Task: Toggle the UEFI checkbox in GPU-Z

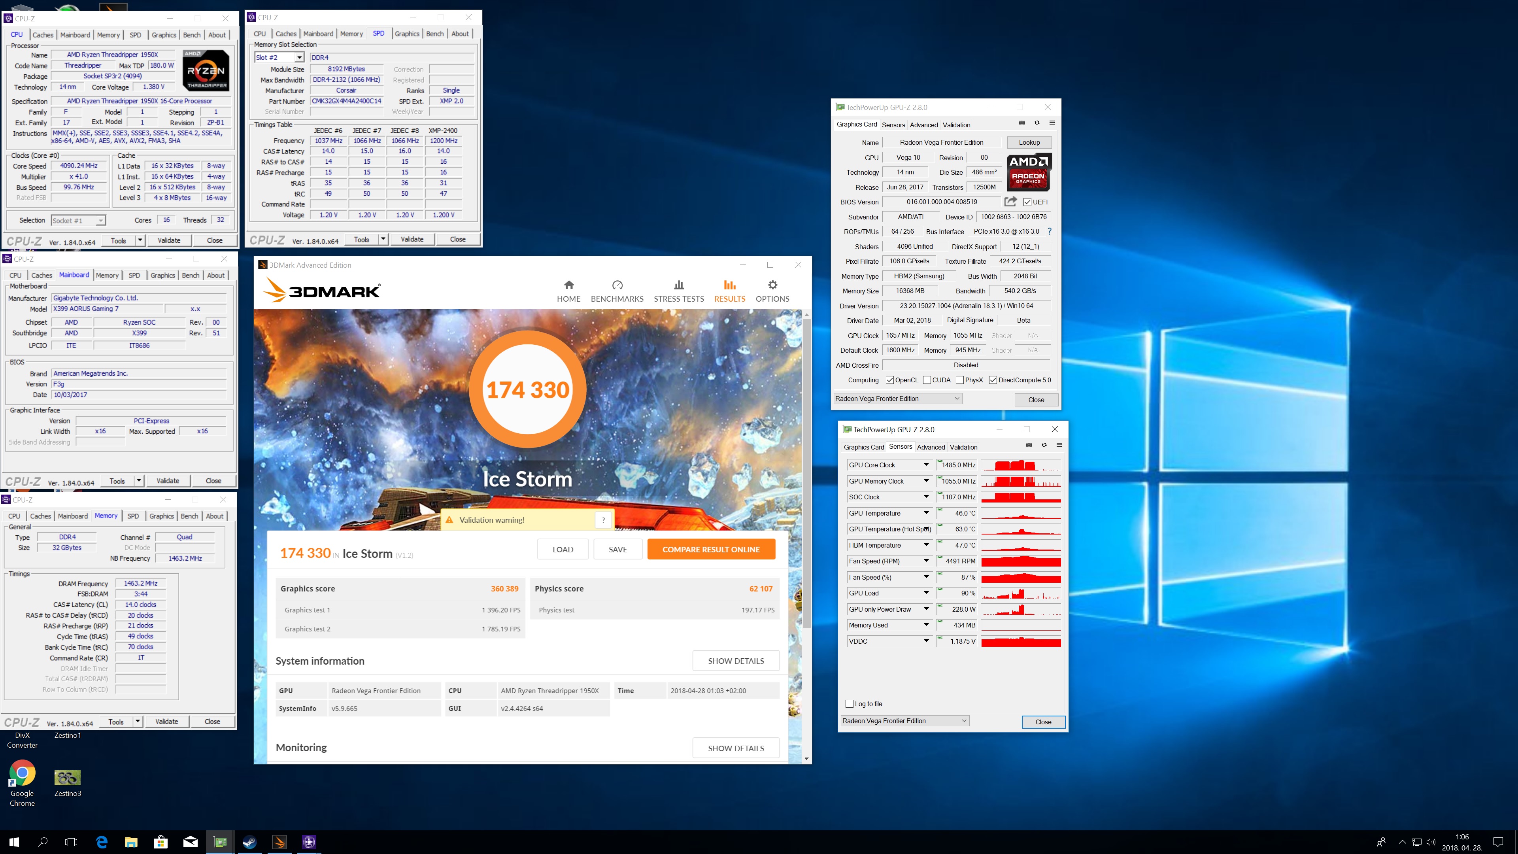Action: 1027,202
